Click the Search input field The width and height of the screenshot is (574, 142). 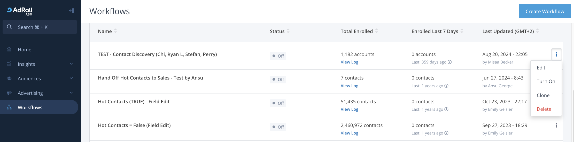[40, 27]
